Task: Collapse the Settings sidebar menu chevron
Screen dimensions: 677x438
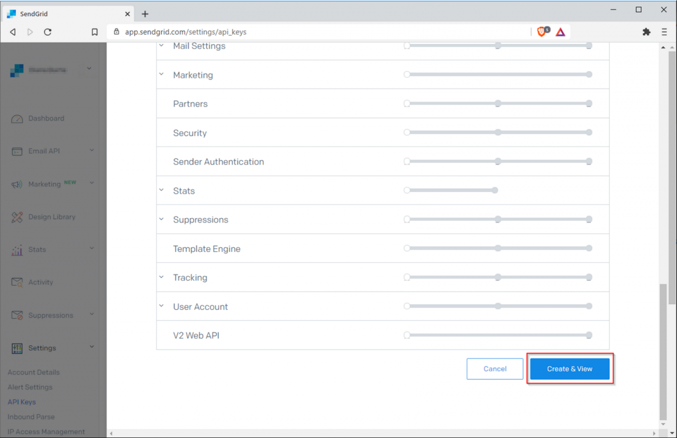Action: coord(92,347)
